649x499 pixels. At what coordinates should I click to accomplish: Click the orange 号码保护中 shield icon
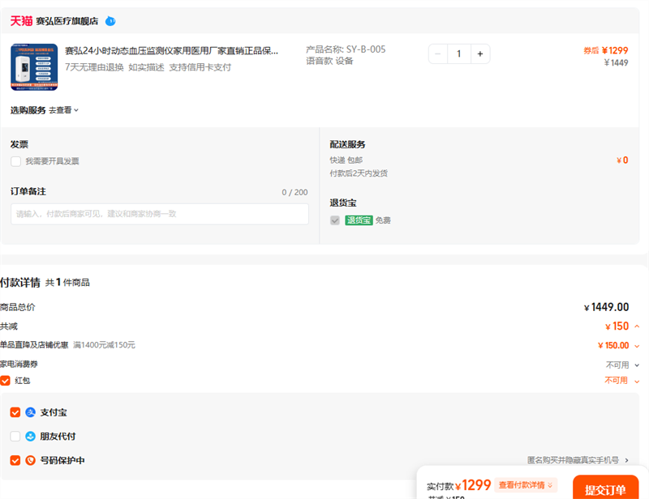coord(31,461)
